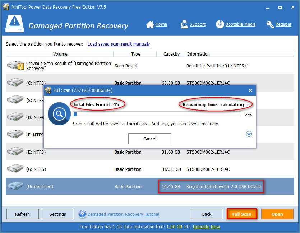Click the Bootable Media disc icon
This screenshot has height=233, width=300.
(220, 24)
